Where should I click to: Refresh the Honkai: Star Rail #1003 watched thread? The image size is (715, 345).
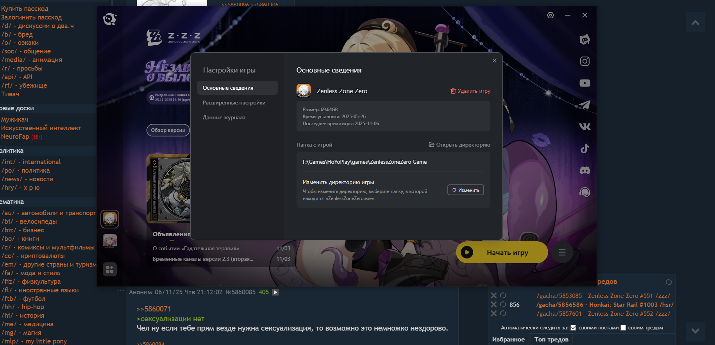(503, 304)
